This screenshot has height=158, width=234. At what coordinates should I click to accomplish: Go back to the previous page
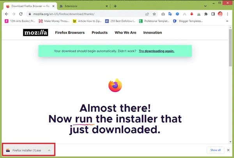point(6,14)
